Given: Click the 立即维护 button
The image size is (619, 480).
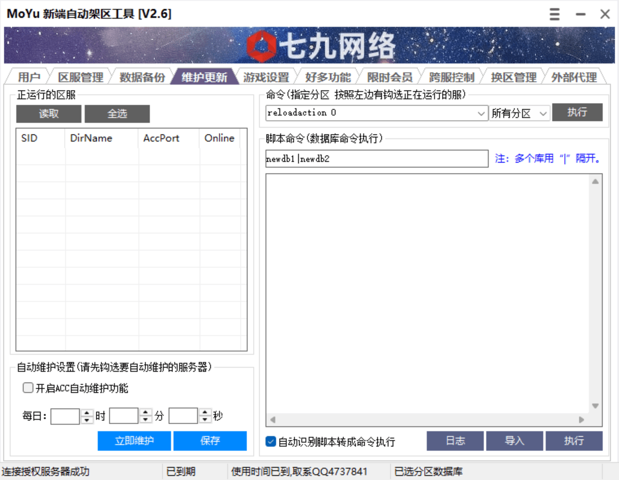Looking at the screenshot, I should click(x=134, y=440).
